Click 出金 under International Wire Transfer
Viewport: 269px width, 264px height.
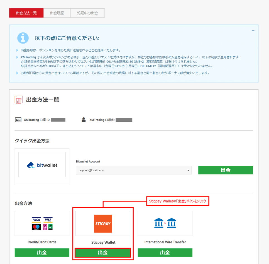tap(165, 253)
